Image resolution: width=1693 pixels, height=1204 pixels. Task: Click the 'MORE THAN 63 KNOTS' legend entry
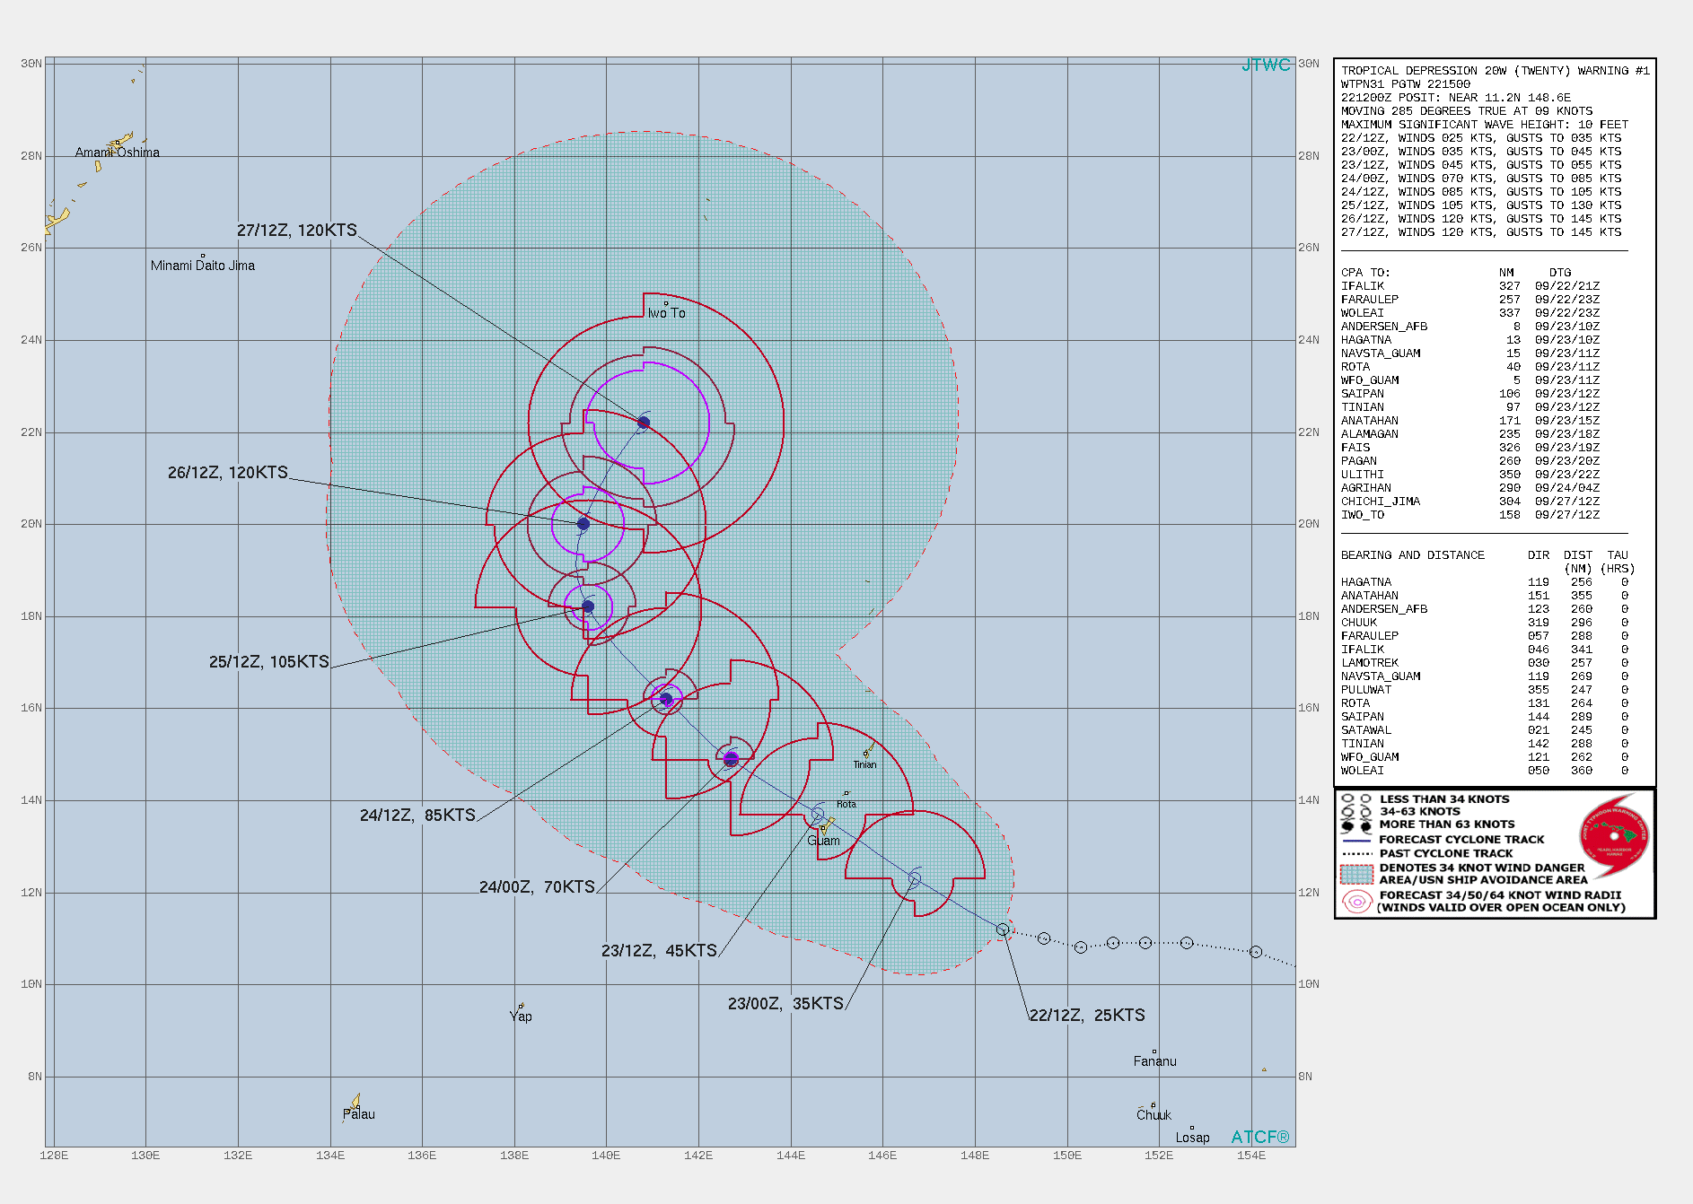point(1447,824)
